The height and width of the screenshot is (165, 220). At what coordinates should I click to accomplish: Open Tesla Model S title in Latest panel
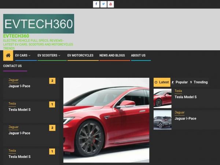coord(186,97)
